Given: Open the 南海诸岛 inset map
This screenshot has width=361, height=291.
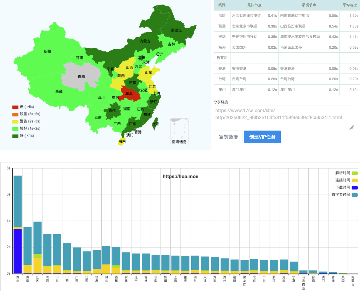Looking at the screenshot, I should click(179, 131).
